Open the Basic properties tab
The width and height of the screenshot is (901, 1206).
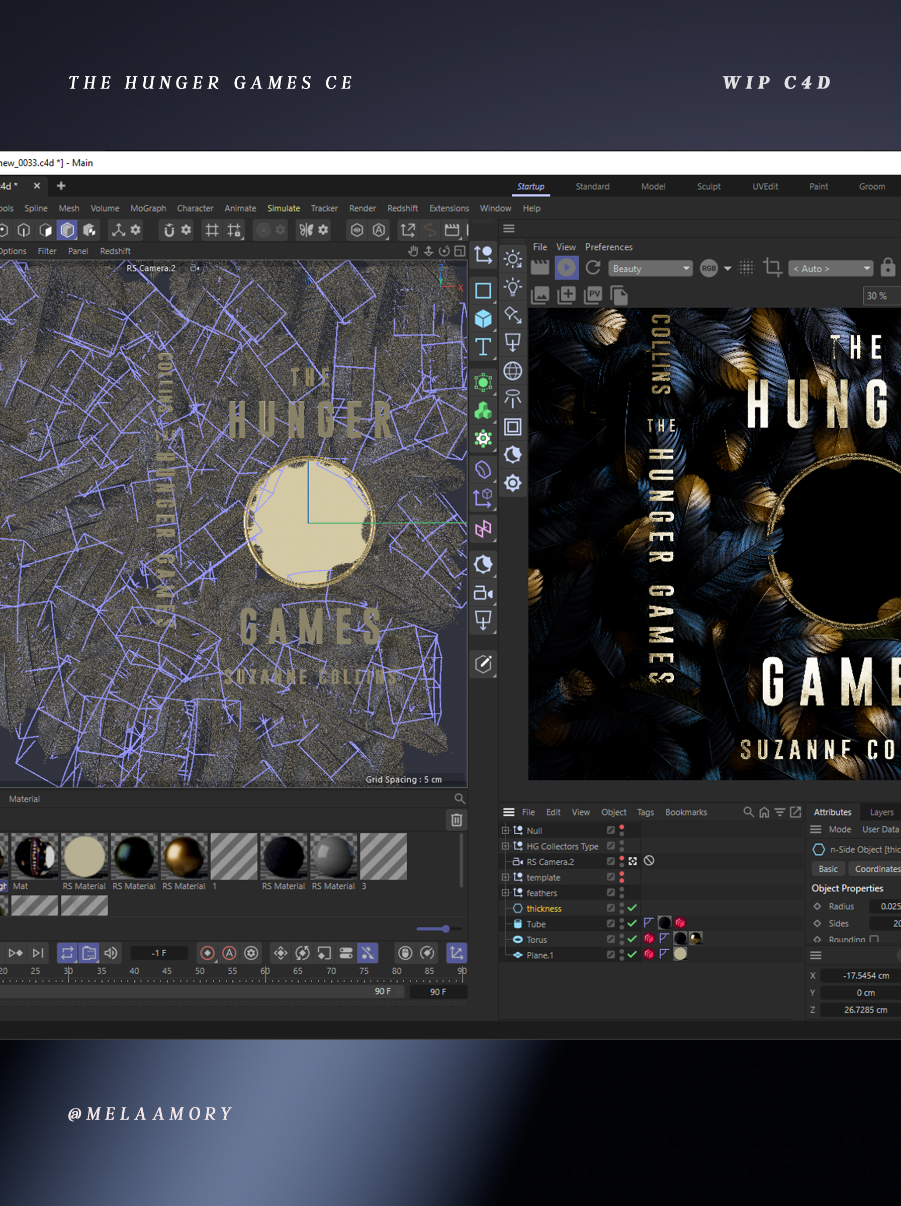[828, 869]
